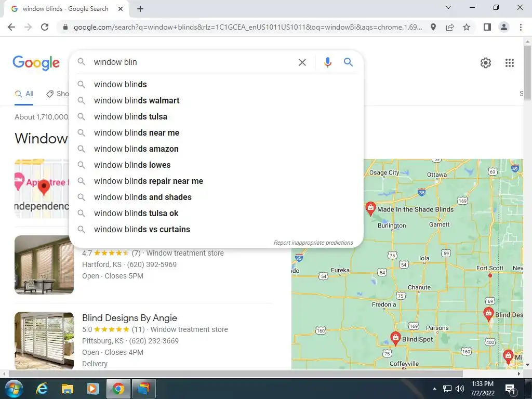Select 'window blinds repair near me' suggestion
The height and width of the screenshot is (399, 532).
[x=216, y=181]
